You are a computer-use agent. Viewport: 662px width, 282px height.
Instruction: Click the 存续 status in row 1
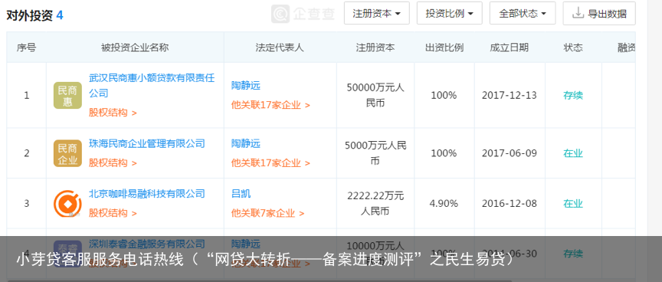click(x=573, y=96)
